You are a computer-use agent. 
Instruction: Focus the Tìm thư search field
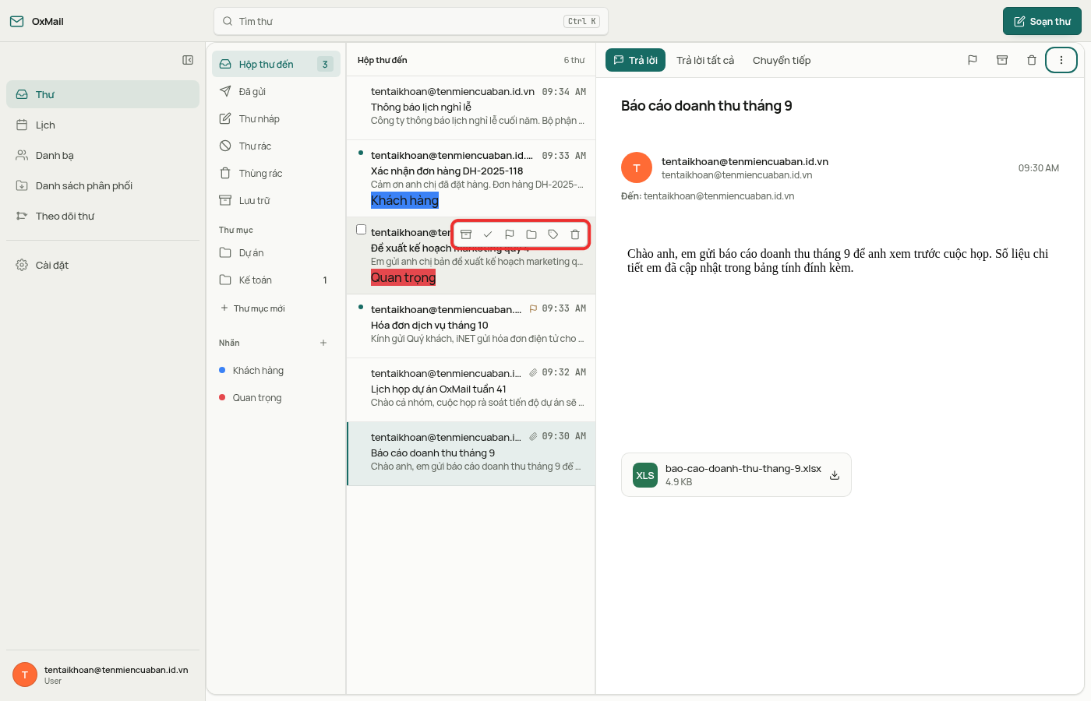pyautogui.click(x=411, y=21)
